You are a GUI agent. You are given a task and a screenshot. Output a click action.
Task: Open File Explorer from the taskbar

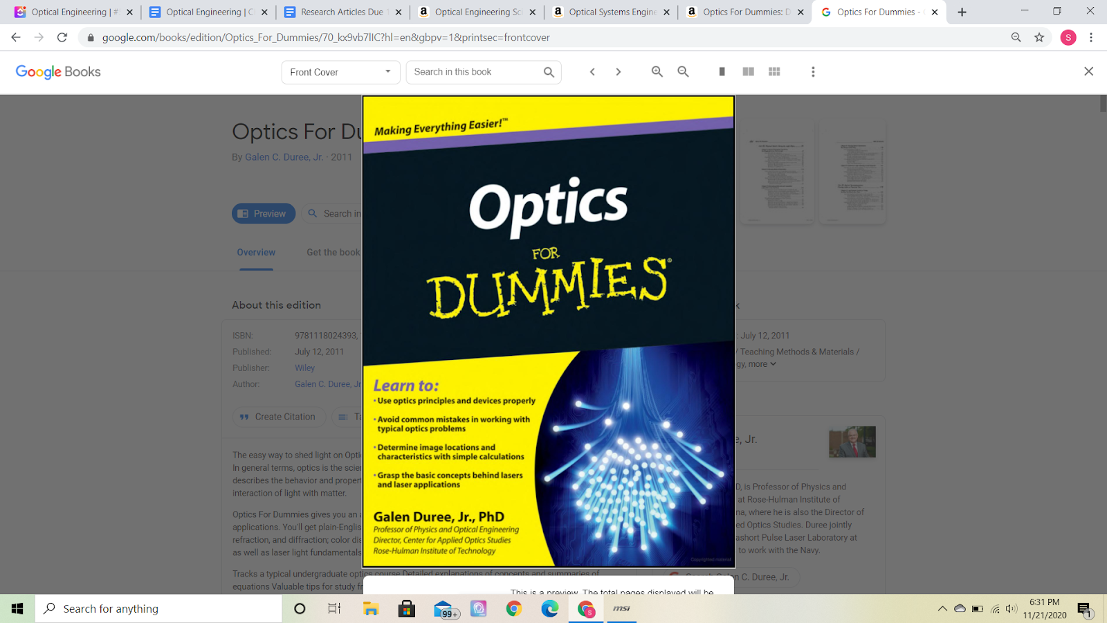coord(371,608)
